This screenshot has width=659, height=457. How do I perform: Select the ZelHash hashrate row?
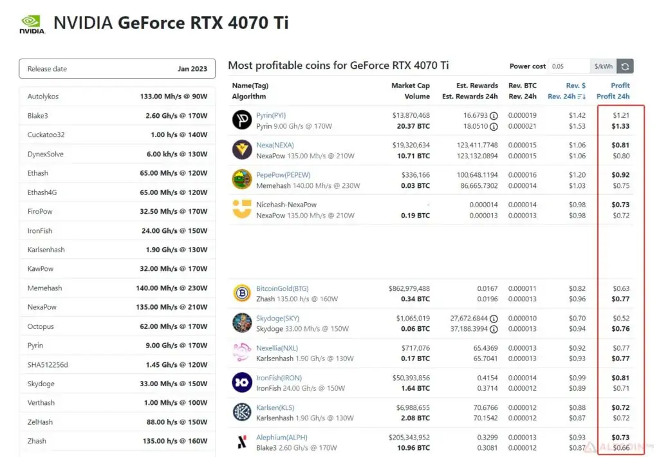point(117,422)
